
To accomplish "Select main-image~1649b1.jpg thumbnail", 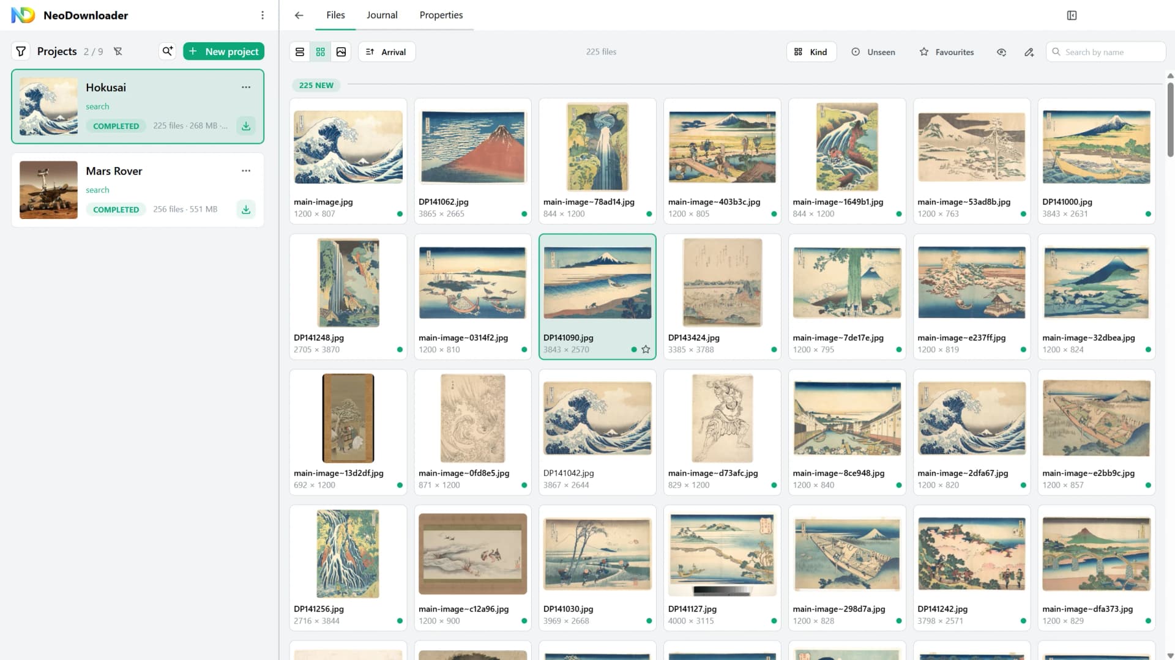I will tap(847, 147).
